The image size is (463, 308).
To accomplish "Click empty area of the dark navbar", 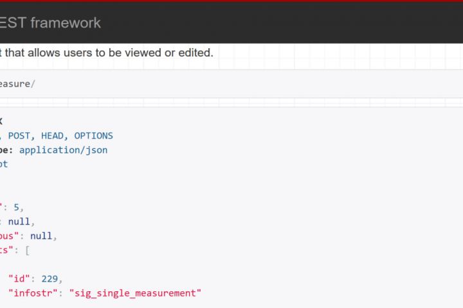I will pyautogui.click(x=289, y=23).
